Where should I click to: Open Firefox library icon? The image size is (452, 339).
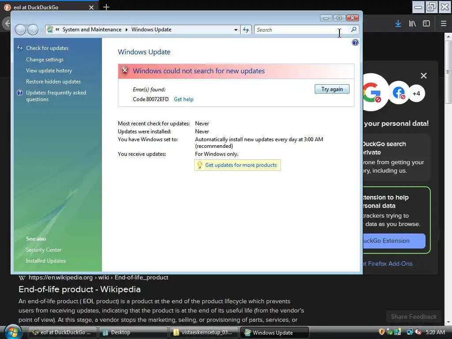coord(412,24)
